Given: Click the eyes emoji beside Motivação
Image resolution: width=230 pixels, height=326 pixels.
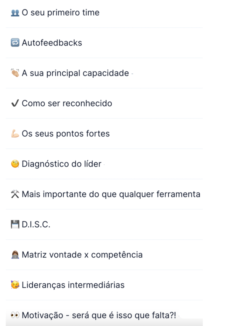Looking at the screenshot, I should click(x=15, y=315).
